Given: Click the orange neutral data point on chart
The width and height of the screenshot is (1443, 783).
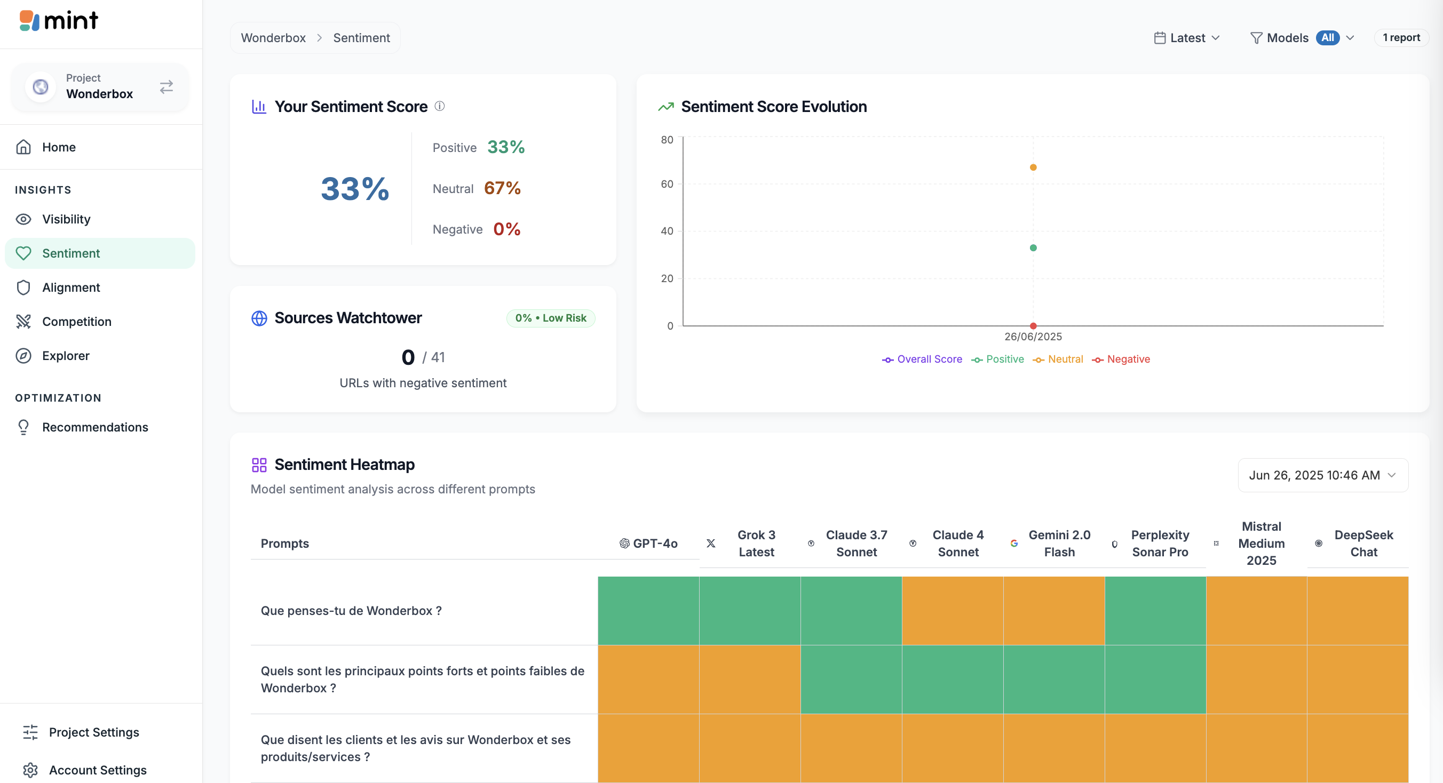Looking at the screenshot, I should click(x=1033, y=167).
